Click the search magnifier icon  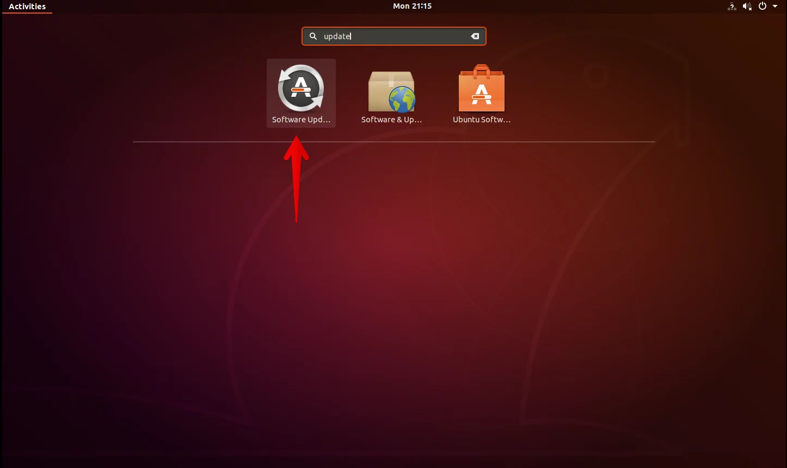(x=313, y=36)
